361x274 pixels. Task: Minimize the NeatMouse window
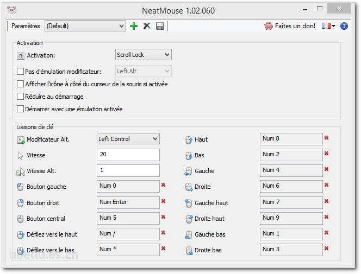click(x=305, y=9)
